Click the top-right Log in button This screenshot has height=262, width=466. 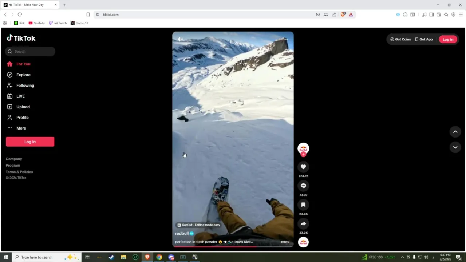click(448, 39)
